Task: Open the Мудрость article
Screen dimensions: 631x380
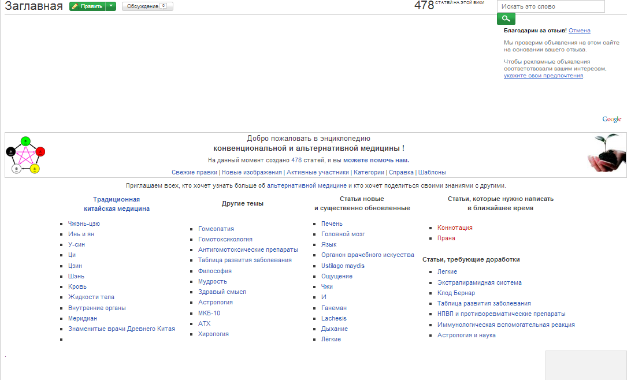Action: pyautogui.click(x=213, y=281)
